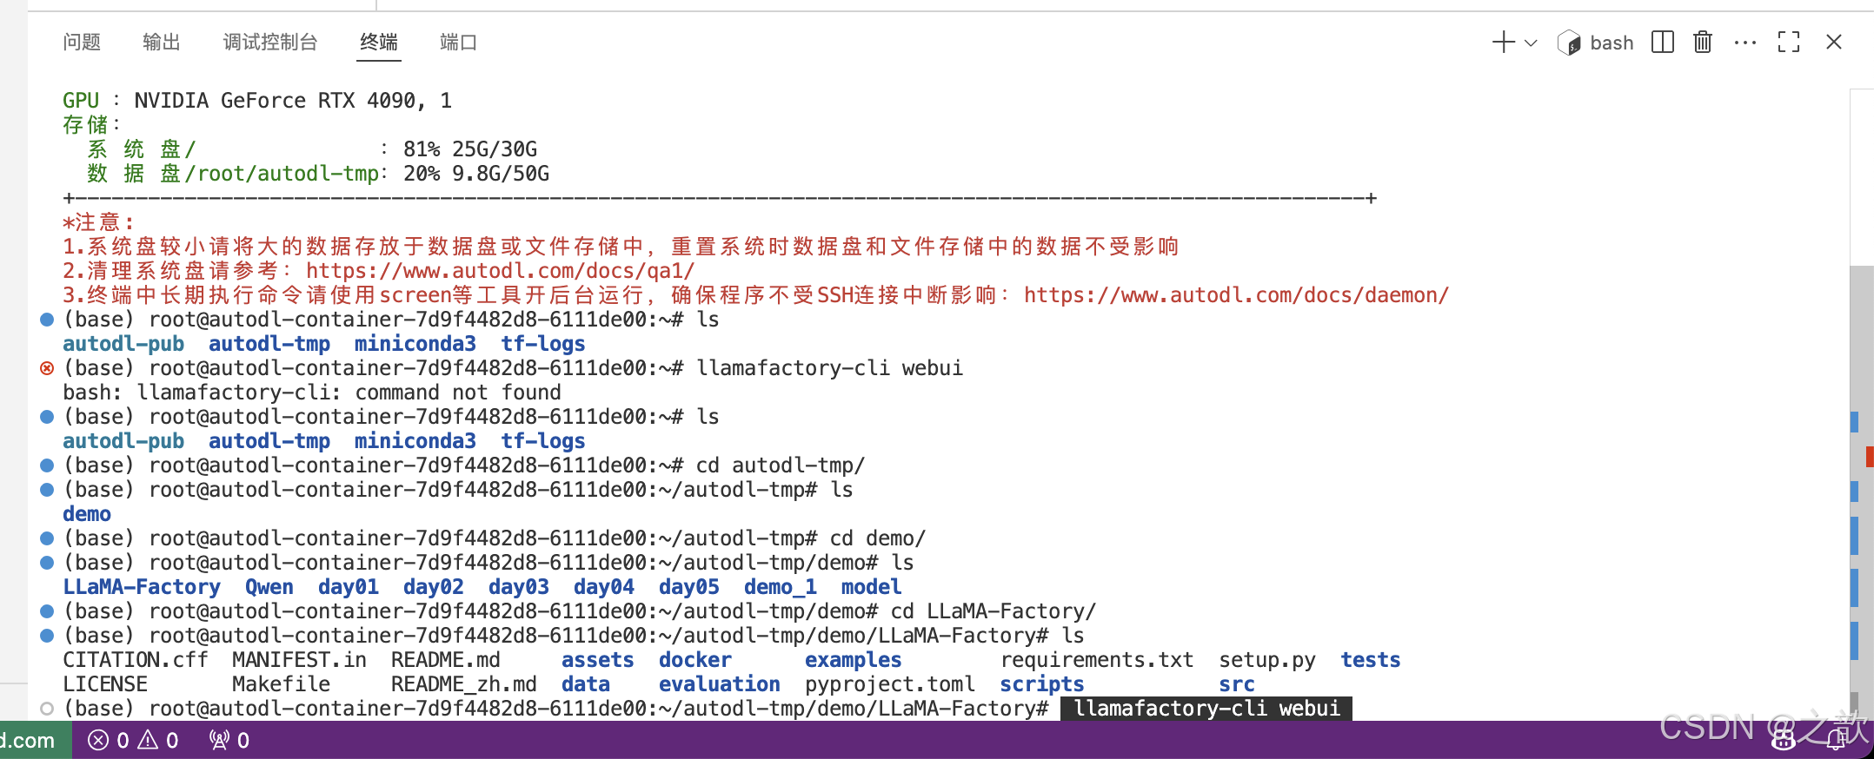Image resolution: width=1874 pixels, height=759 pixels.
Task: Click the 'scripts' directory name
Action: coord(1042,684)
